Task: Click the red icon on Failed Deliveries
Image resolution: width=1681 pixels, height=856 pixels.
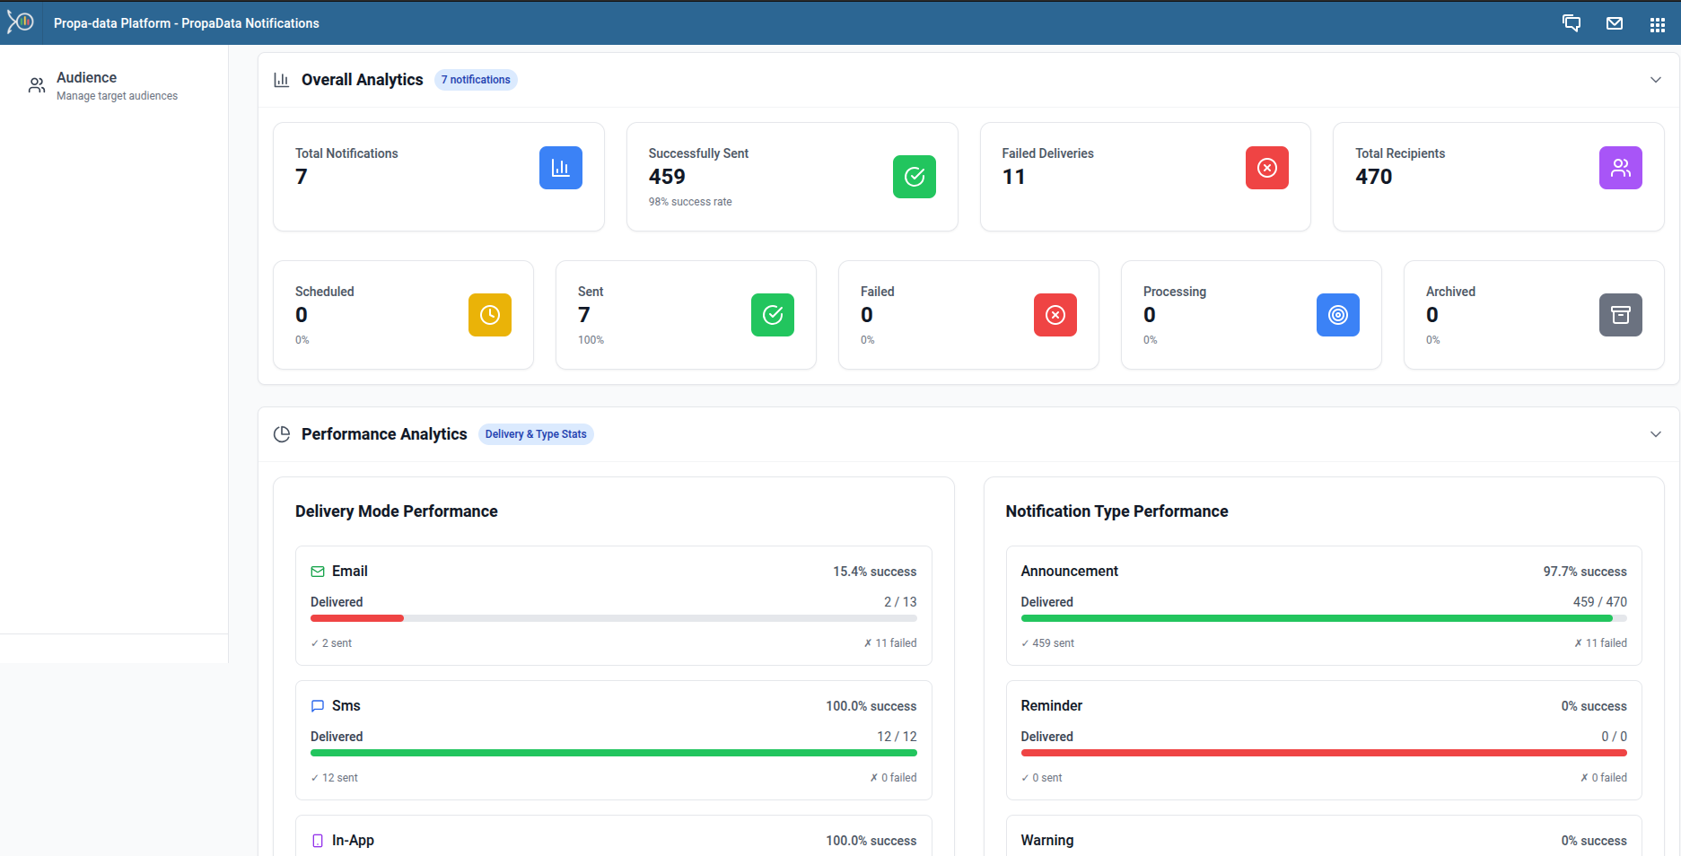Action: pos(1266,168)
